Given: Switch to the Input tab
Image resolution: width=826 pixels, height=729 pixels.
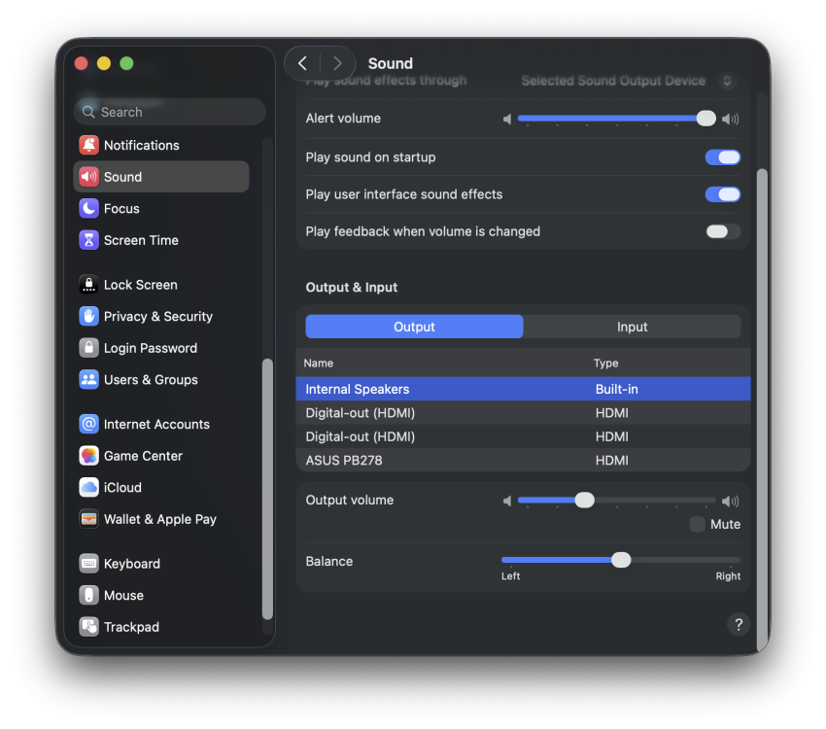Looking at the screenshot, I should coord(632,327).
